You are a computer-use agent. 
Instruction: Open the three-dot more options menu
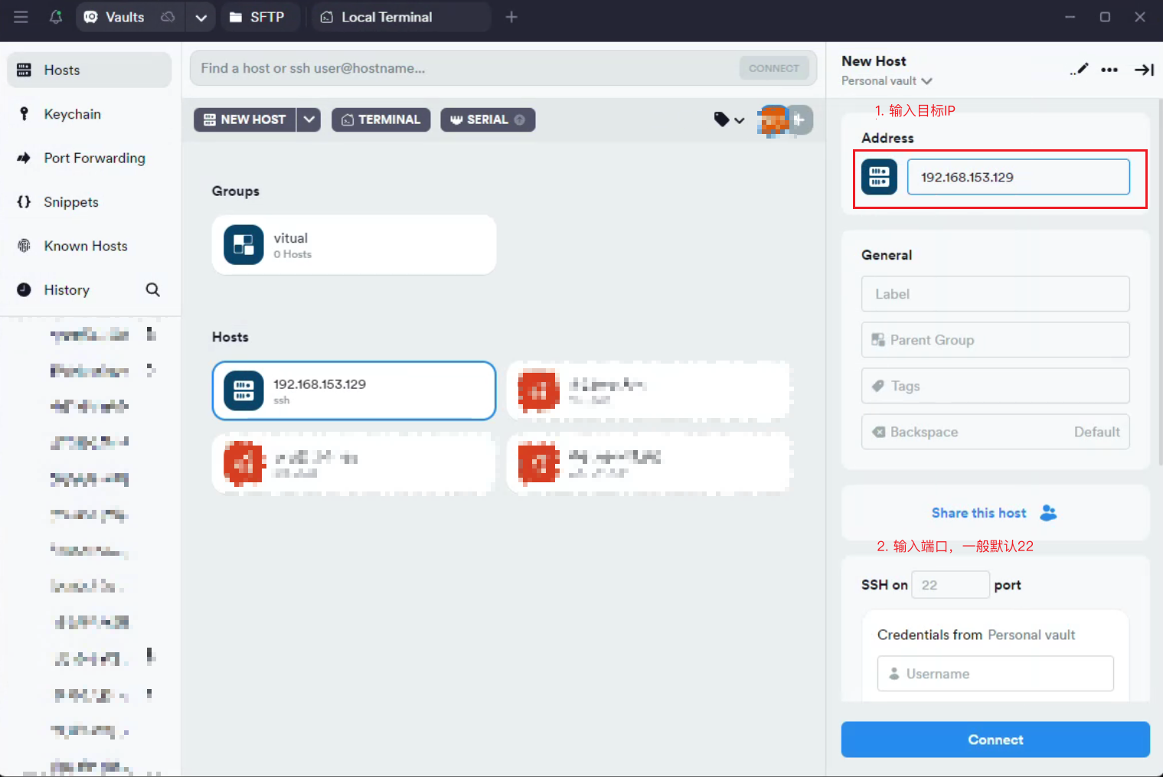[x=1109, y=70]
